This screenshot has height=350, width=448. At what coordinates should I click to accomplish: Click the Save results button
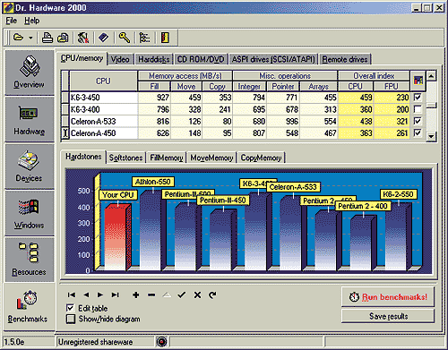388,316
